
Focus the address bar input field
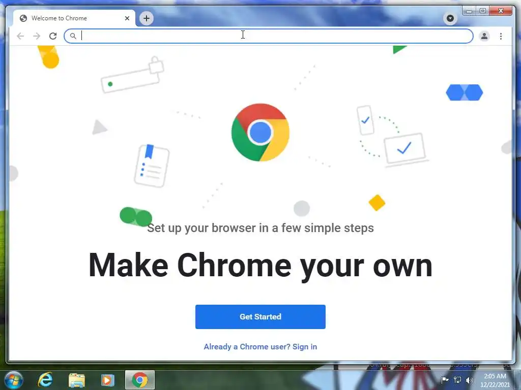269,36
